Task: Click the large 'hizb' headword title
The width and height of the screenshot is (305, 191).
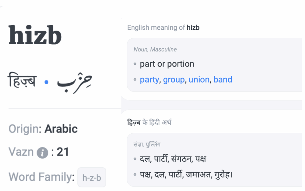Action: click(35, 35)
